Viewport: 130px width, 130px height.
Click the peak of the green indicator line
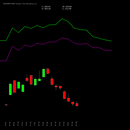[62, 19]
